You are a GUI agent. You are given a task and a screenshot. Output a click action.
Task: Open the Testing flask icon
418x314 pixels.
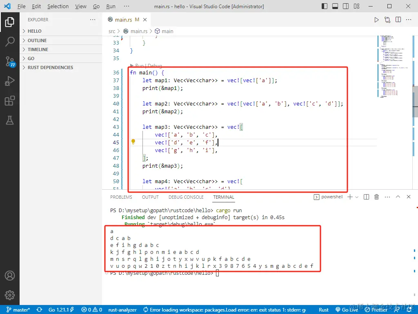pos(10,121)
